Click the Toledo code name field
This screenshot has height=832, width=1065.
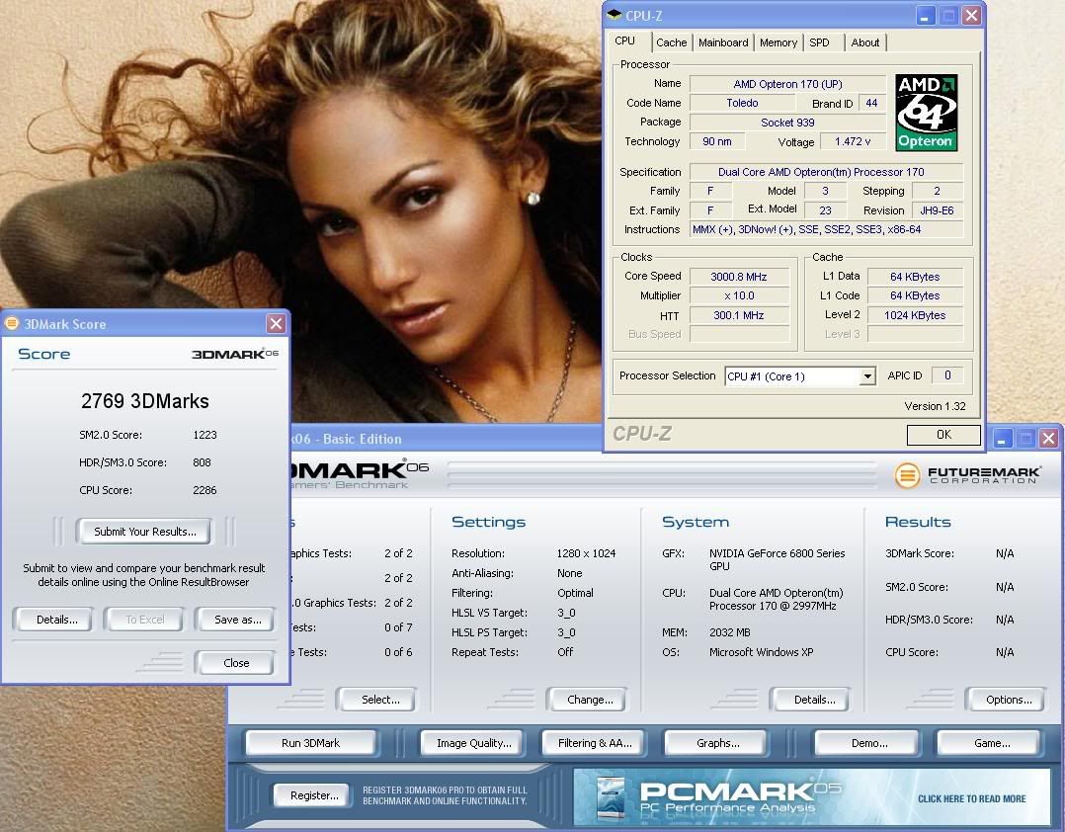pos(742,103)
